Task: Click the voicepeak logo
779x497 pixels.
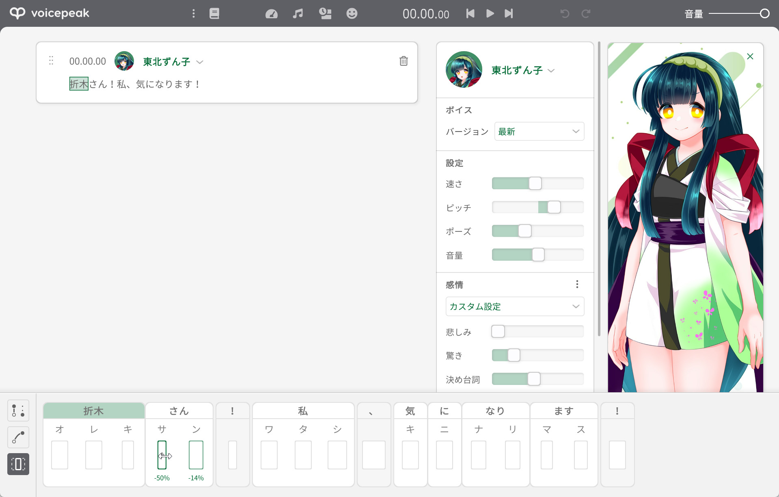Action: pos(50,13)
